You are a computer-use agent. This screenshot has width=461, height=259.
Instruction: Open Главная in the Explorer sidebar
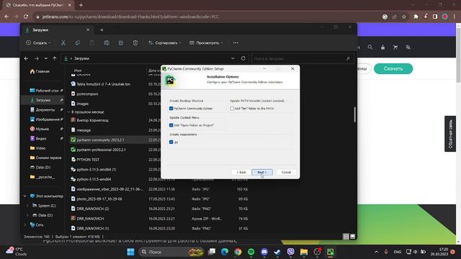point(40,71)
